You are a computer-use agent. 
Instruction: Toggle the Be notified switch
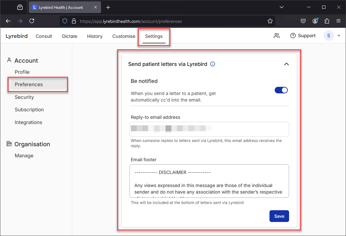[281, 90]
